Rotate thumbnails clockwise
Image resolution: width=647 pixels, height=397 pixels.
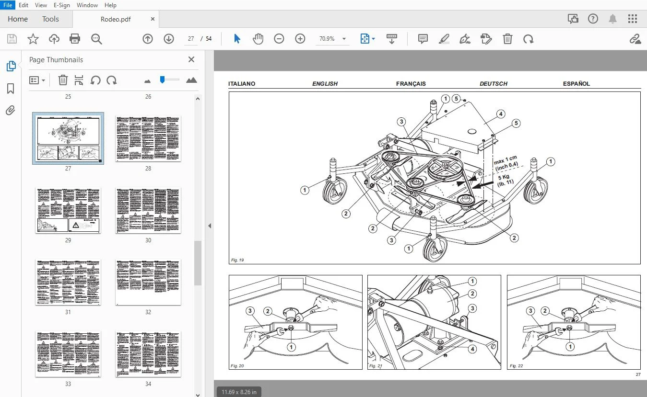(x=112, y=80)
